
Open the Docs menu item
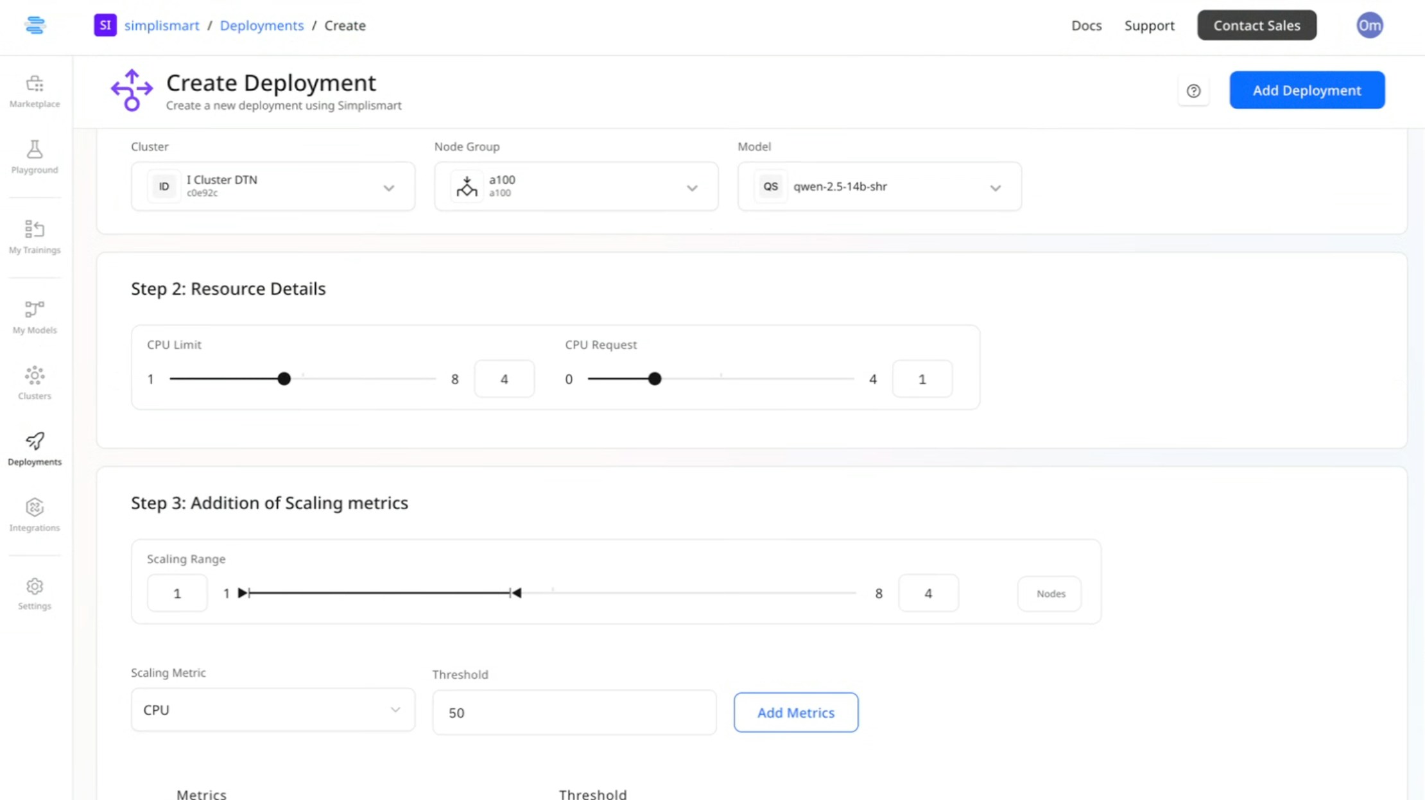(1086, 26)
